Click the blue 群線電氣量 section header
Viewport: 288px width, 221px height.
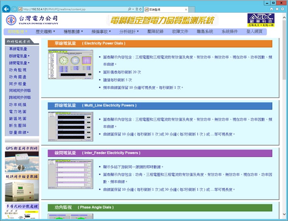pos(160,106)
